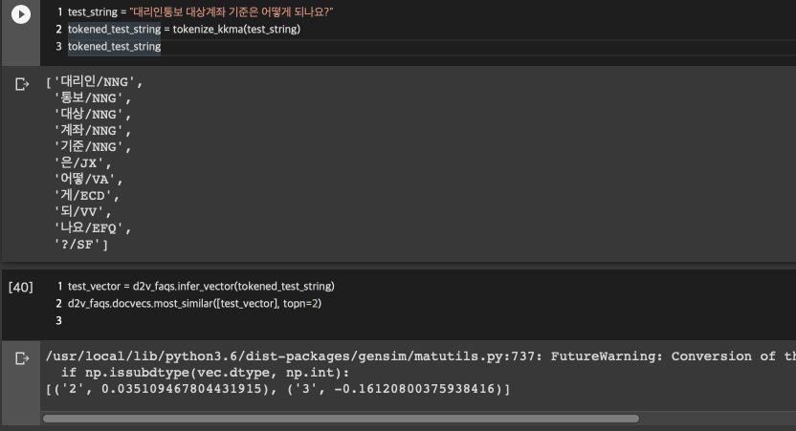Place cursor on test_string assignment line
The image size is (796, 431).
pos(201,11)
